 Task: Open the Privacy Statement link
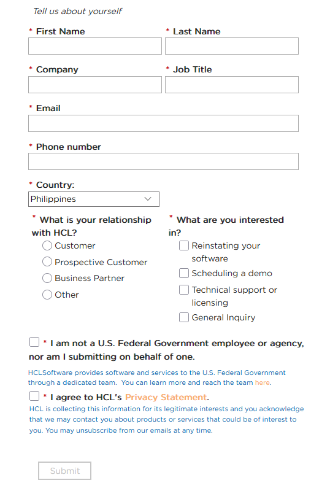(166, 397)
